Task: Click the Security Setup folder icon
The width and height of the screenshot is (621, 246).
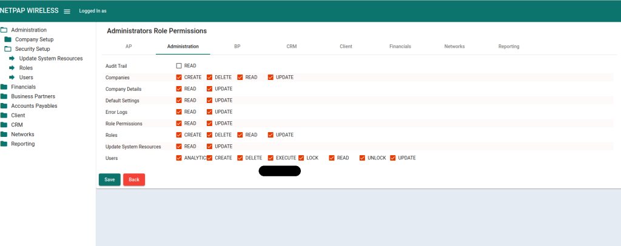Action: 8,49
